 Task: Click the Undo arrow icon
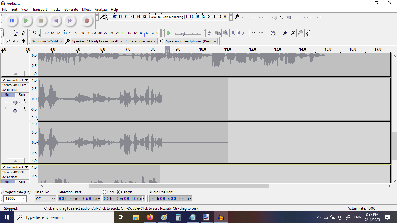coord(253,33)
